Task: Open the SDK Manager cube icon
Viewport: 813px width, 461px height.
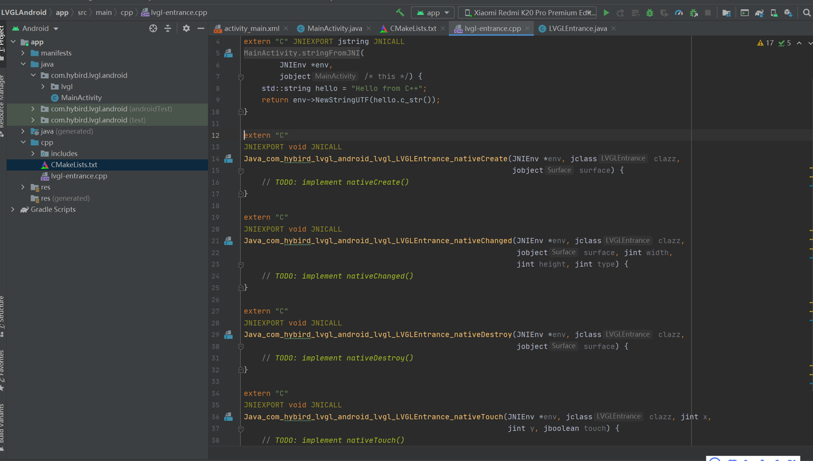Action: click(788, 13)
